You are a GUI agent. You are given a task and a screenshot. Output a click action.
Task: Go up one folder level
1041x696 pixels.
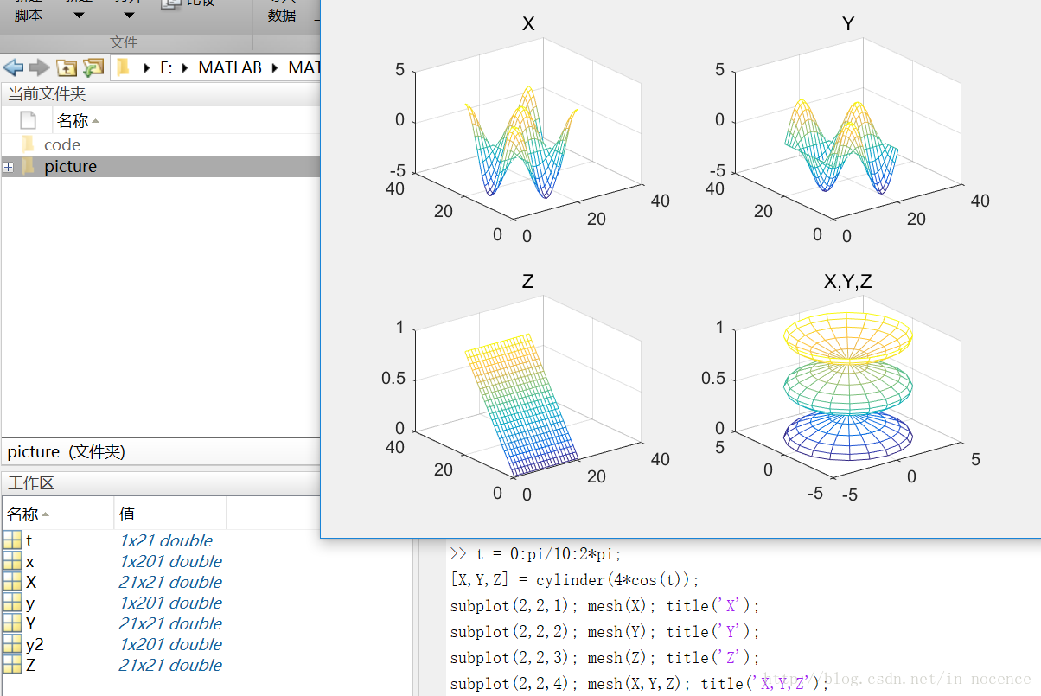click(67, 67)
